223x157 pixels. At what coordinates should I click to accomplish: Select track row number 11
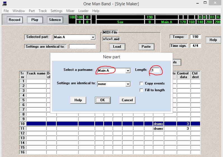click(x=23, y=129)
